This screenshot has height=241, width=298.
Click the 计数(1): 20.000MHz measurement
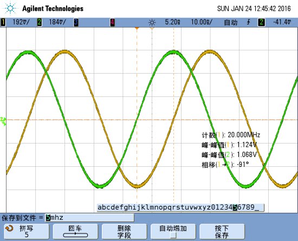pyautogui.click(x=231, y=135)
